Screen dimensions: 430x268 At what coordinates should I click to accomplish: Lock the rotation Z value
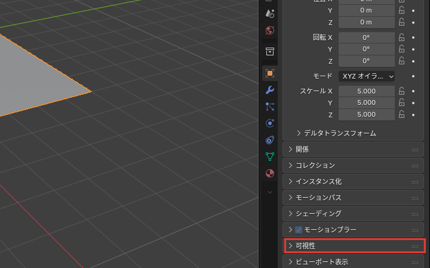click(x=401, y=61)
